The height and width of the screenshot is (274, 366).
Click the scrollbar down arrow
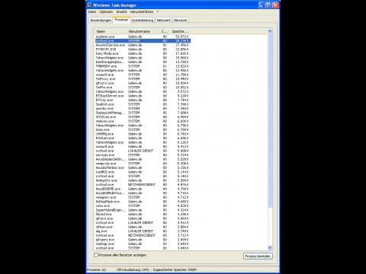pos(270,247)
